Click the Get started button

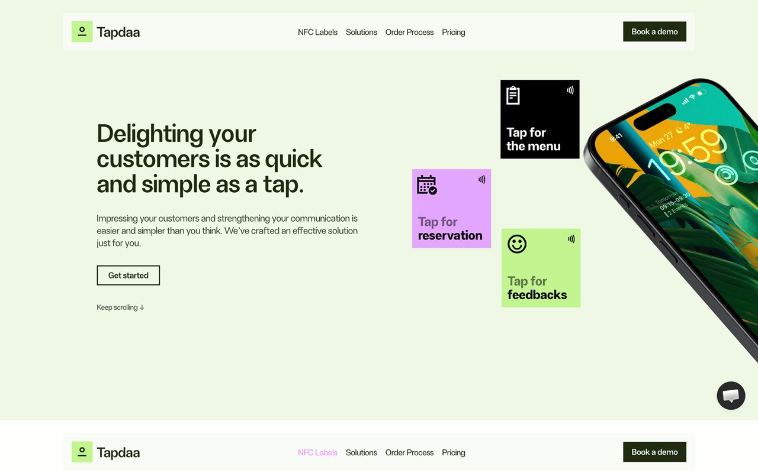[129, 275]
